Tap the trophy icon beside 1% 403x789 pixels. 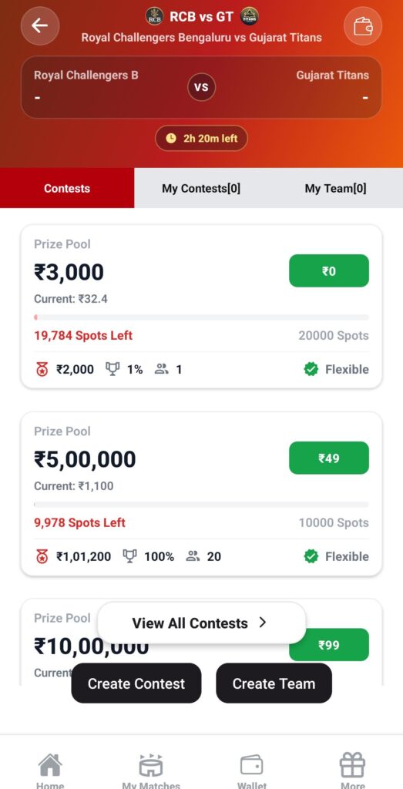[113, 369]
